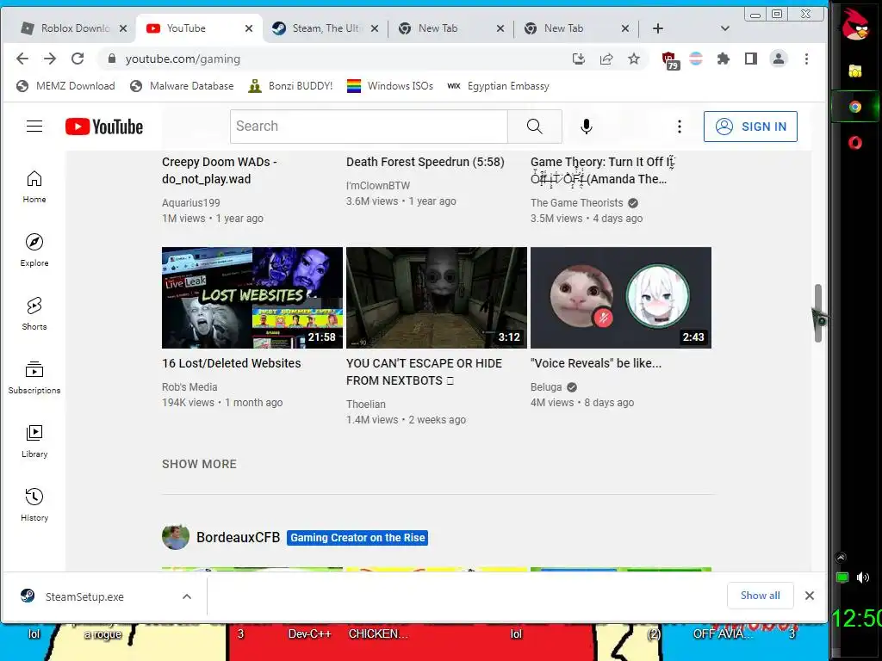Bookmark this page with star icon
The image size is (882, 661).
(634, 59)
